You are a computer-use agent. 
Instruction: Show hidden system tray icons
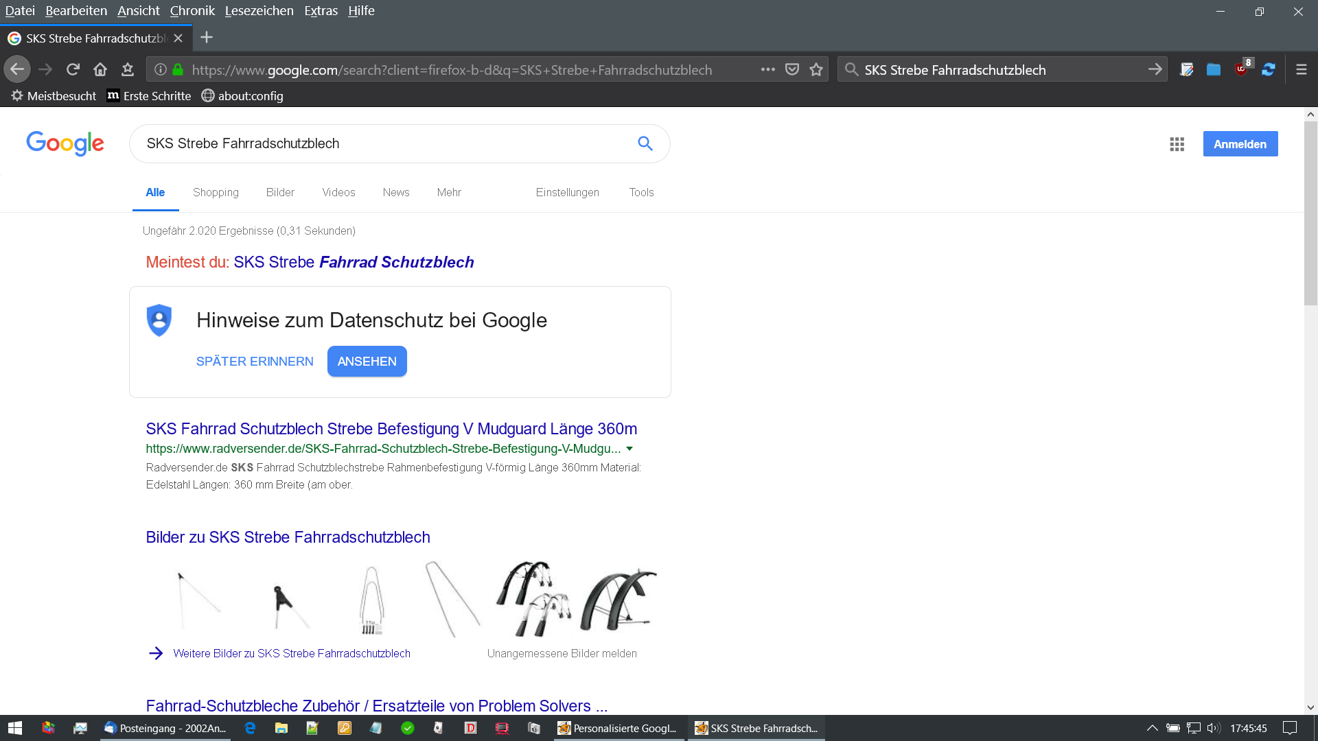click(1152, 728)
